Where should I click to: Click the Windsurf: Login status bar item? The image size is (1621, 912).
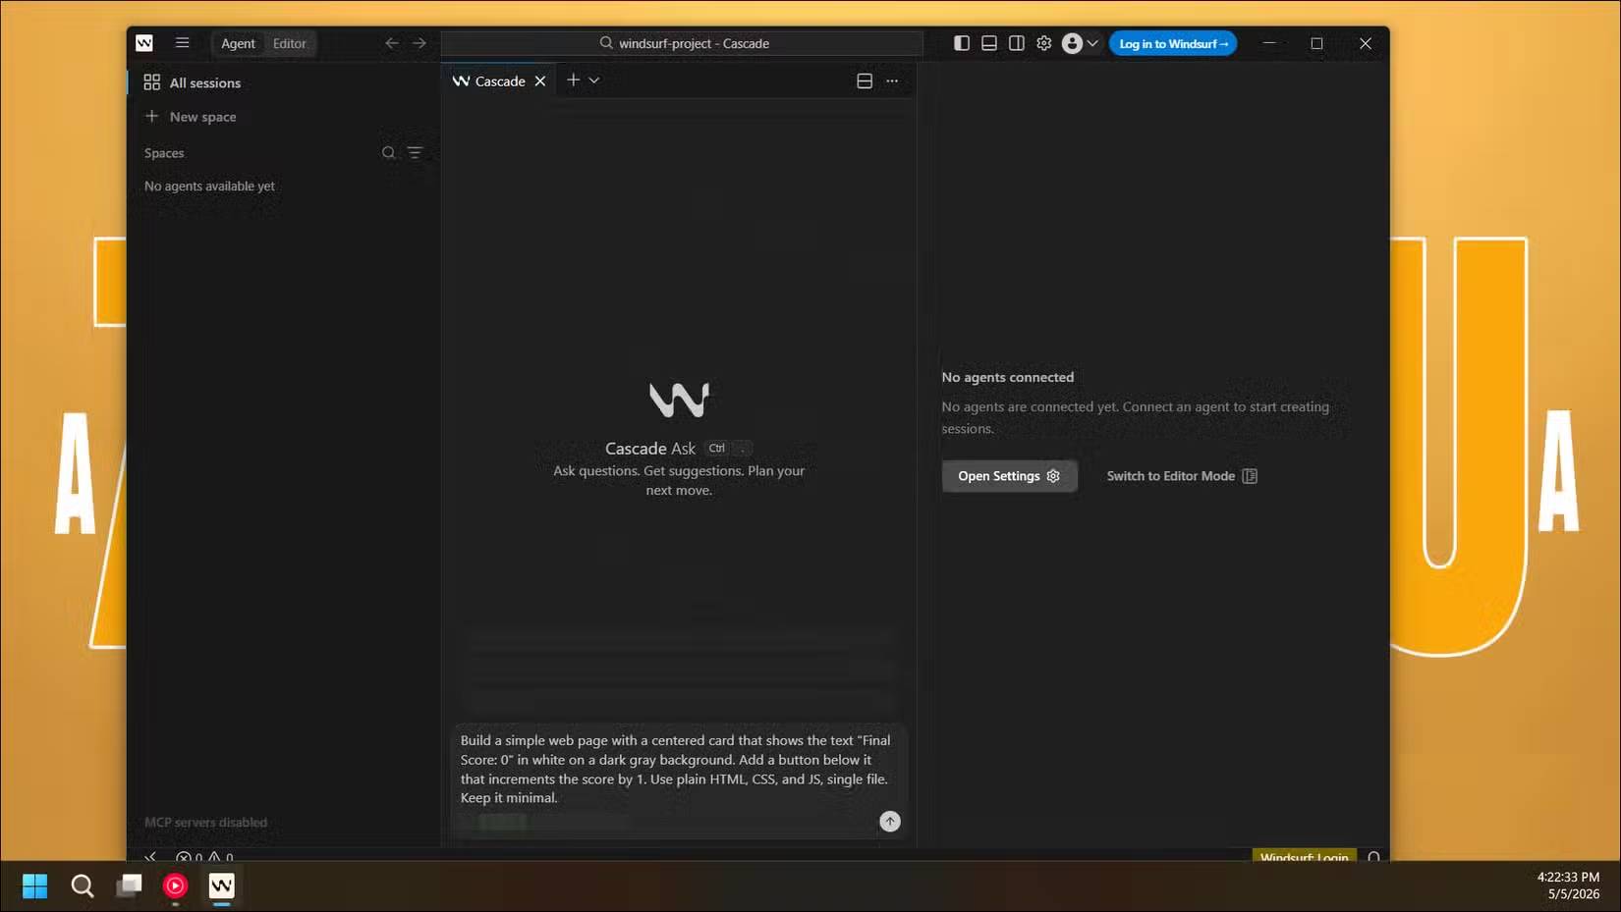[x=1304, y=856]
